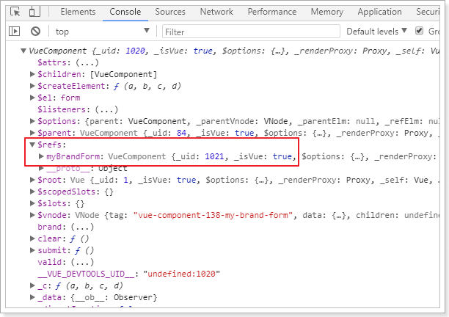Switch to the Network tab
Screen dimensions: 449x317
click(x=216, y=12)
